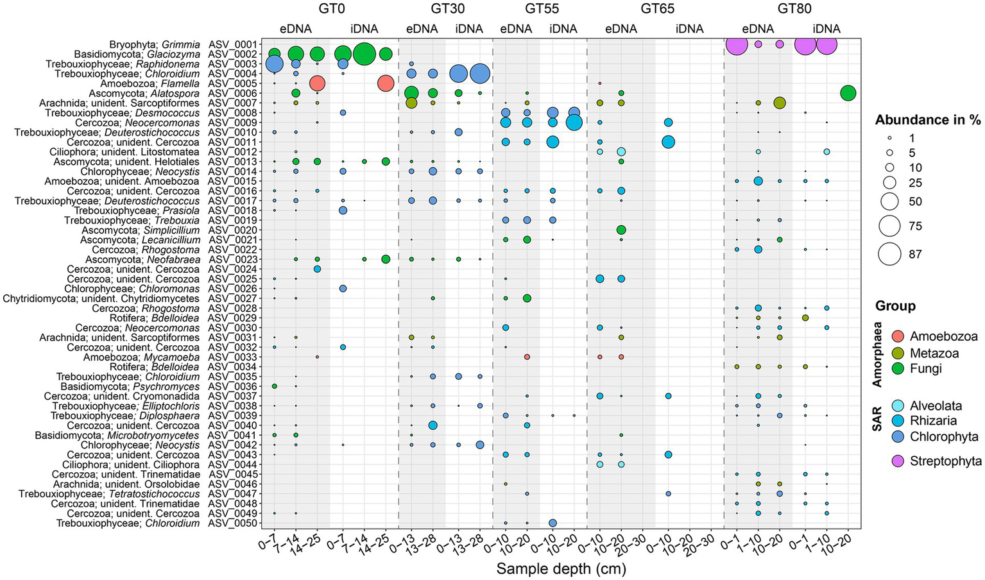Click the 87% abundance size legend circle
This screenshot has width=985, height=580.
pyautogui.click(x=889, y=254)
